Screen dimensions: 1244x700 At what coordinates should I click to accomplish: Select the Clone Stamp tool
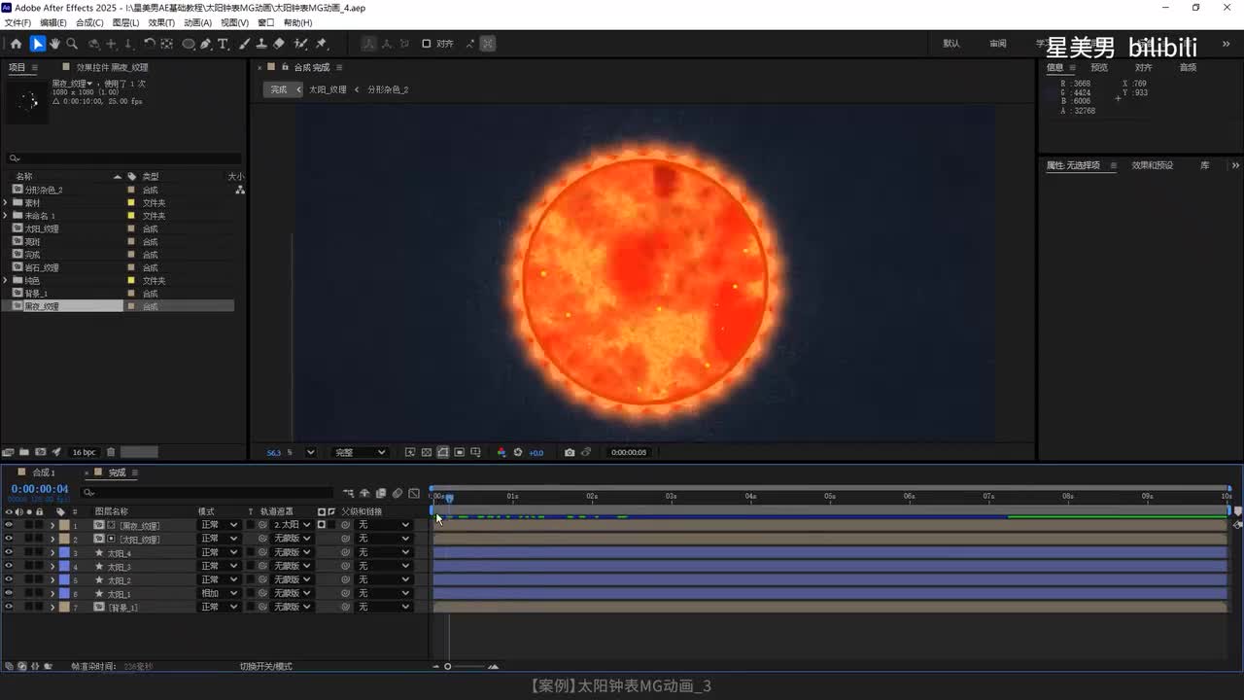[261, 44]
